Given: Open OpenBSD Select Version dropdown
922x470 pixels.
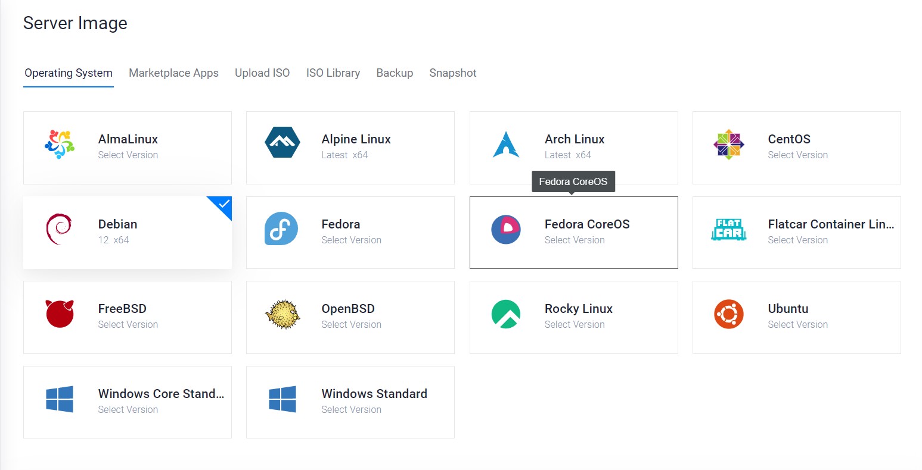Looking at the screenshot, I should click(351, 325).
